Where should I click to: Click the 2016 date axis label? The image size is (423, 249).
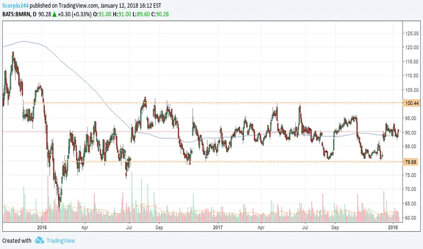click(x=42, y=227)
